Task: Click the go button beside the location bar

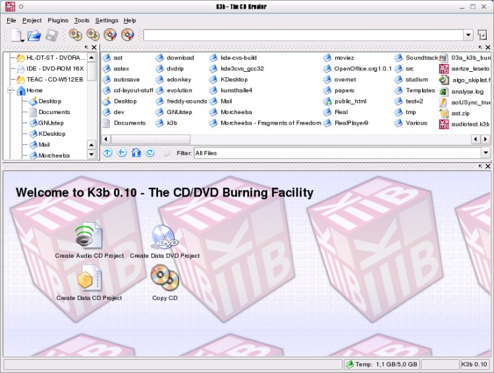Action: (482, 35)
